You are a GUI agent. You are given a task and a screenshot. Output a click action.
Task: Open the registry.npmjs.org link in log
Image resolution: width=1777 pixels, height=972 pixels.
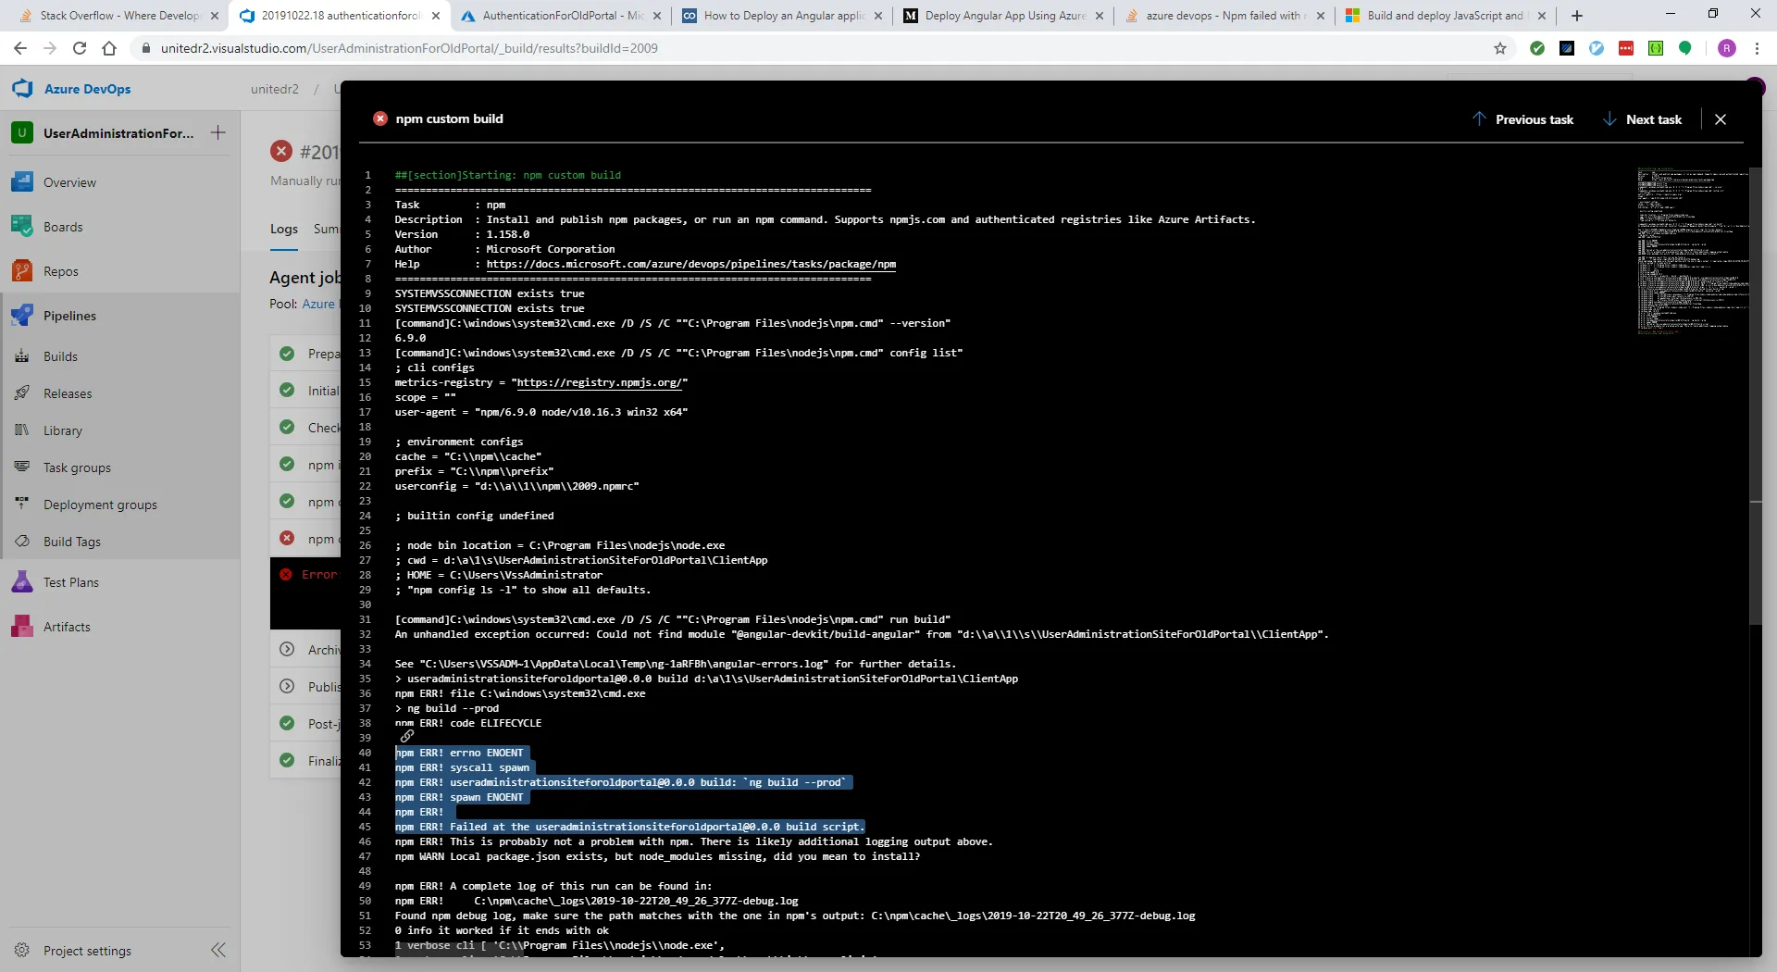(x=599, y=382)
